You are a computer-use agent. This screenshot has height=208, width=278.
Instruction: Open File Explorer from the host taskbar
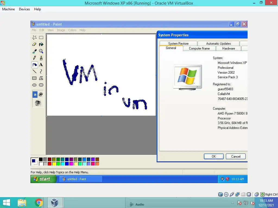[22, 203]
